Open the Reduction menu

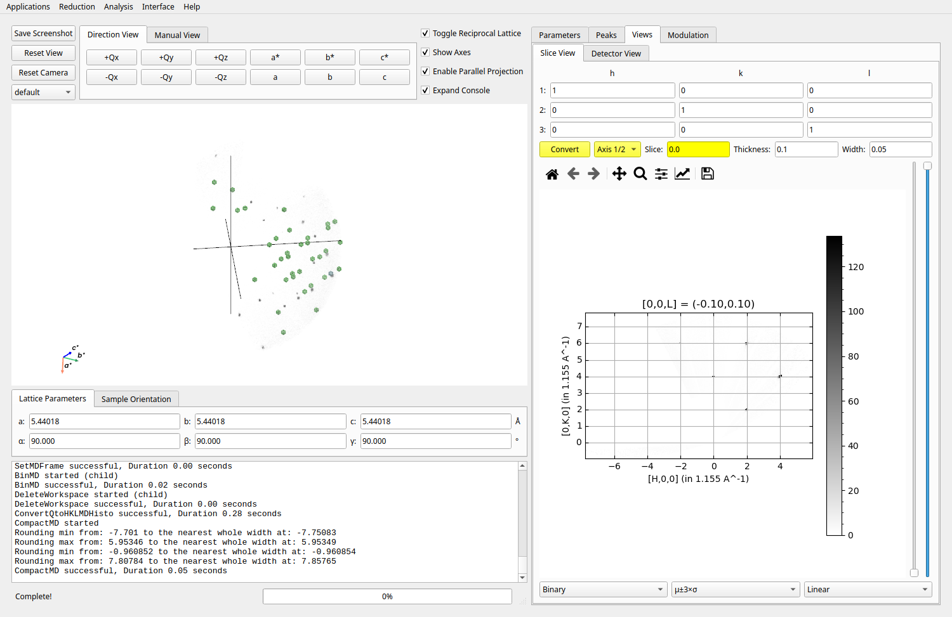pyautogui.click(x=77, y=6)
